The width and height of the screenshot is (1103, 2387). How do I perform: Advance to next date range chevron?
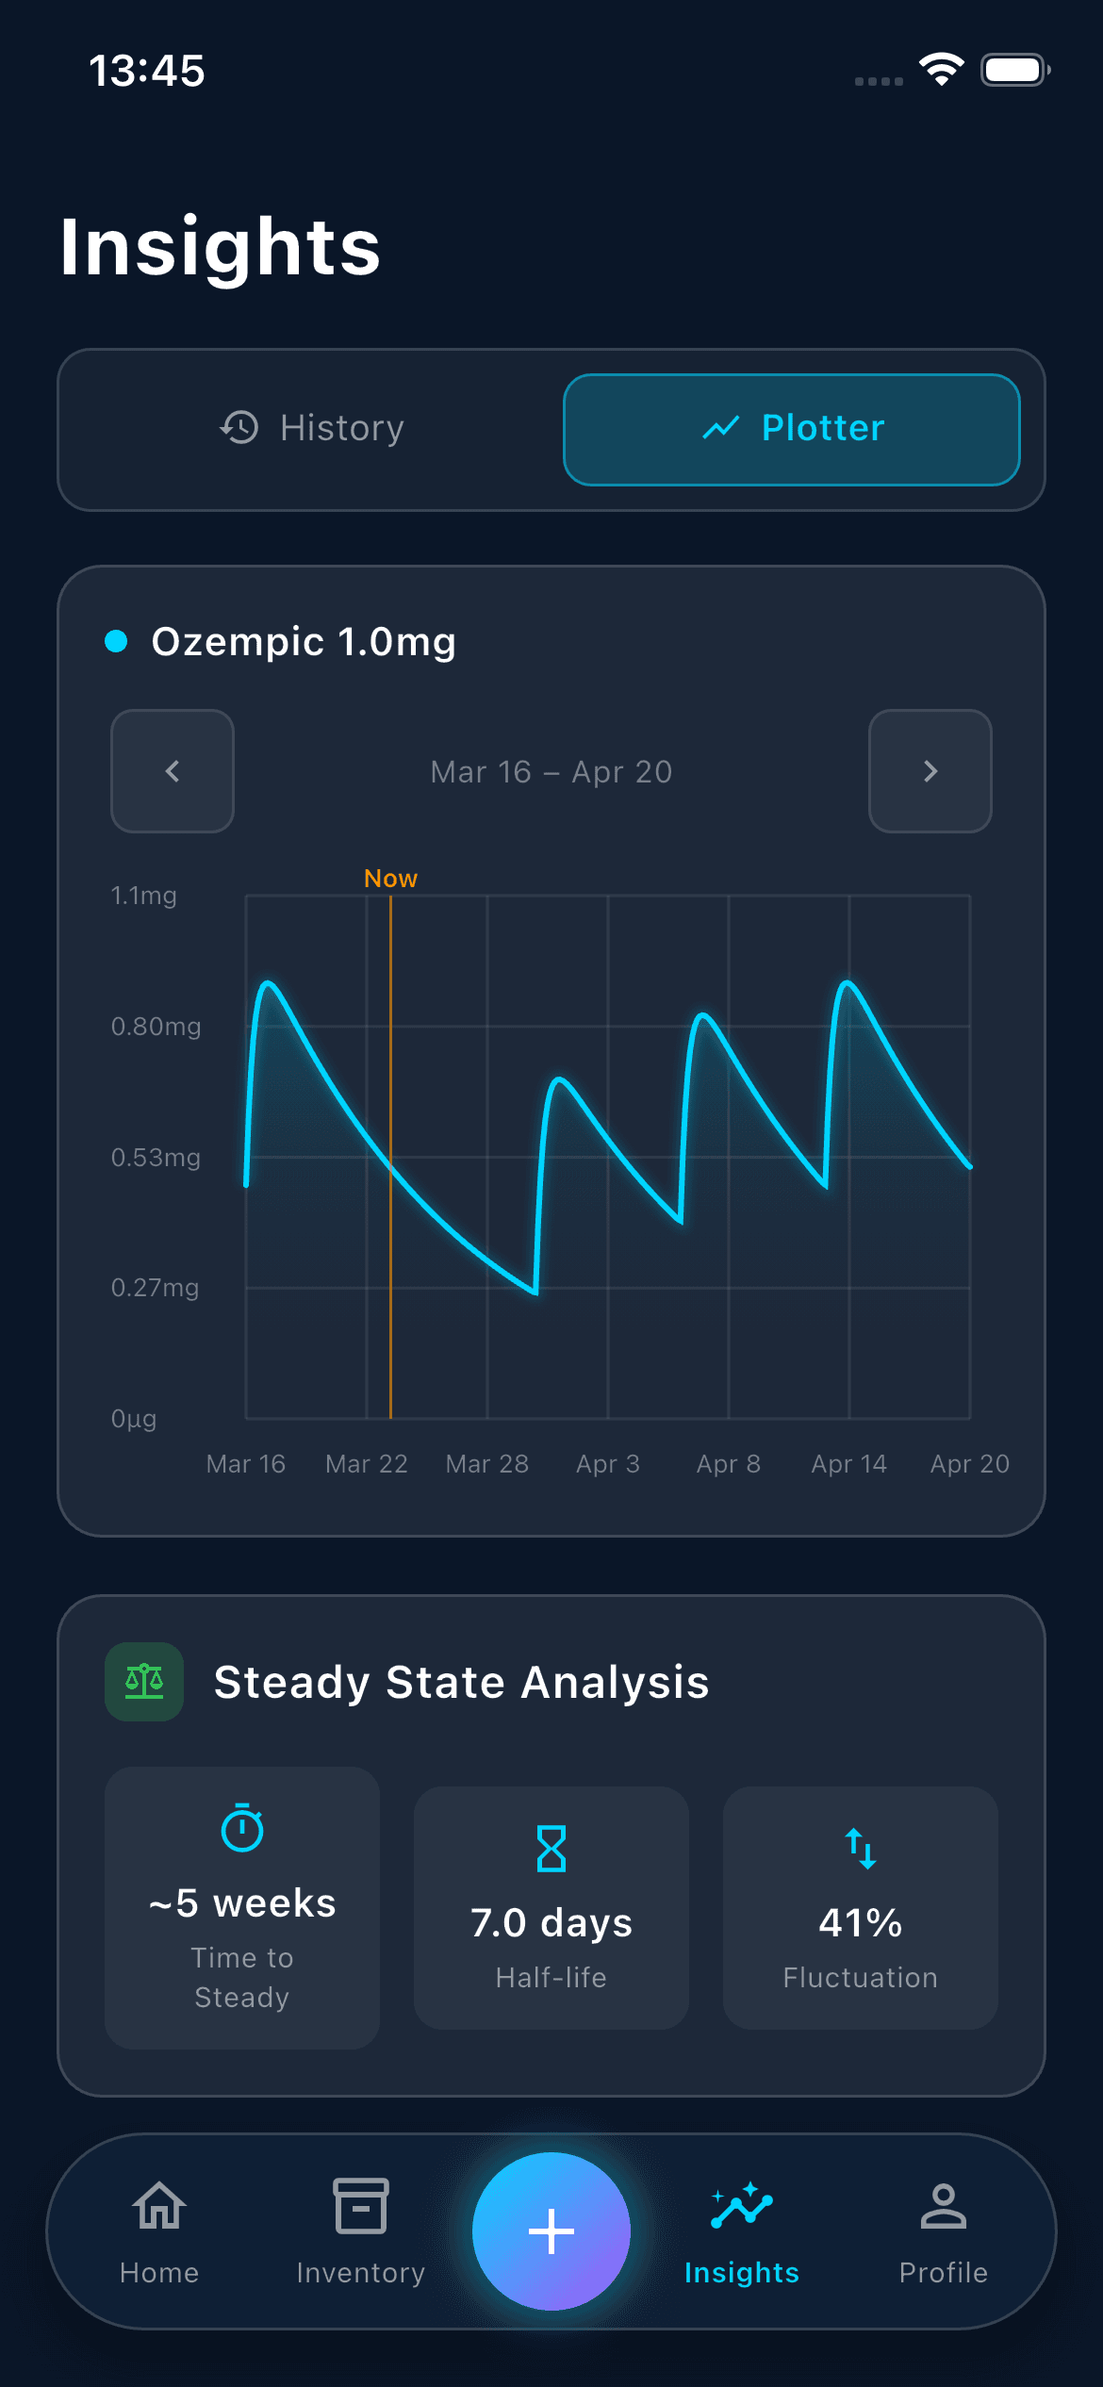[930, 771]
